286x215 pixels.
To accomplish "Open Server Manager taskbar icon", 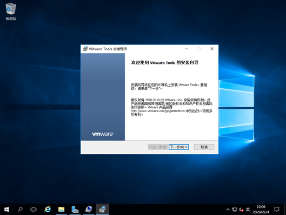I will click(x=75, y=210).
